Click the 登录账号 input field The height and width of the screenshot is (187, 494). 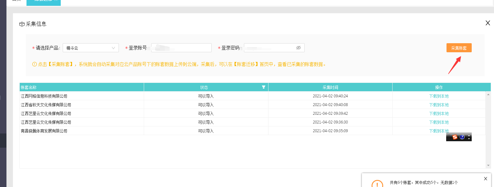[181, 48]
